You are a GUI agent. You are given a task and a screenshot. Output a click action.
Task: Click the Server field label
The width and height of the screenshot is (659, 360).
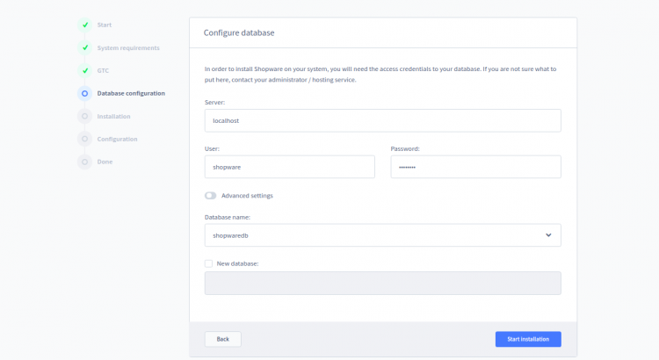point(214,102)
